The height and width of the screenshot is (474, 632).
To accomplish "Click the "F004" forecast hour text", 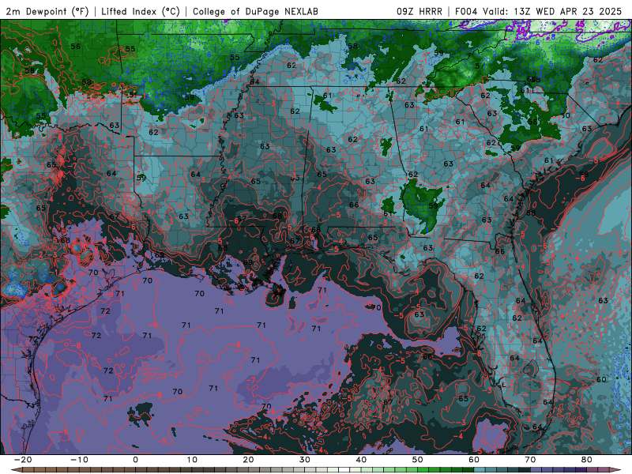I will point(467,11).
